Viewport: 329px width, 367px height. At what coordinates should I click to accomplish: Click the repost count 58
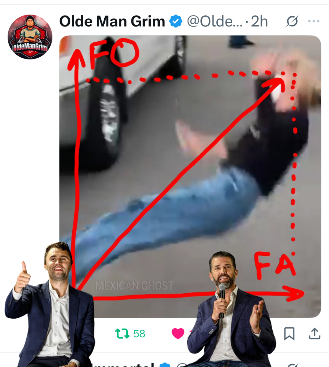tap(139, 333)
